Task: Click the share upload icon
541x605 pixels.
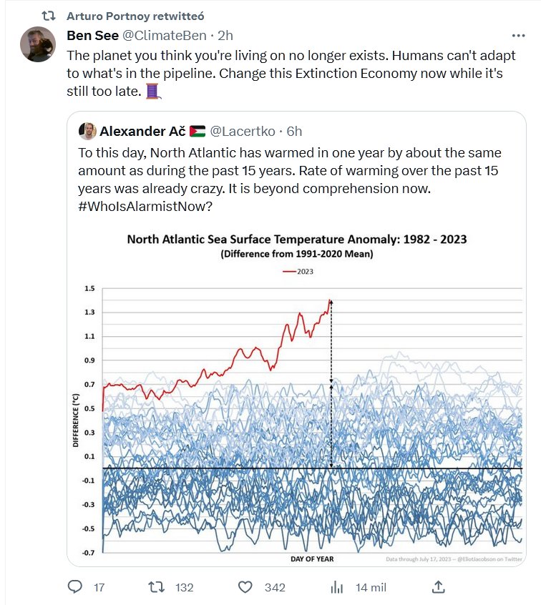Action: 439,587
